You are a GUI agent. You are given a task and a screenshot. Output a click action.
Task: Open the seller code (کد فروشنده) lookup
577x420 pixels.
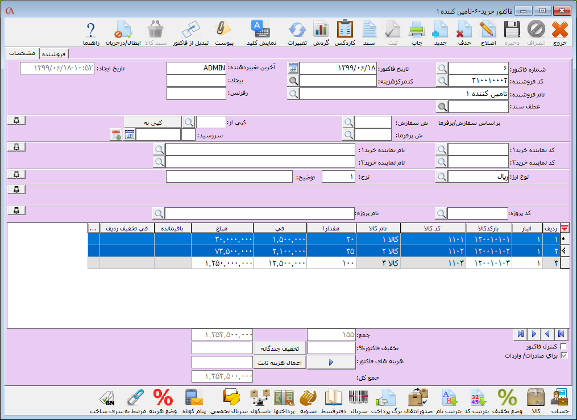point(442,81)
